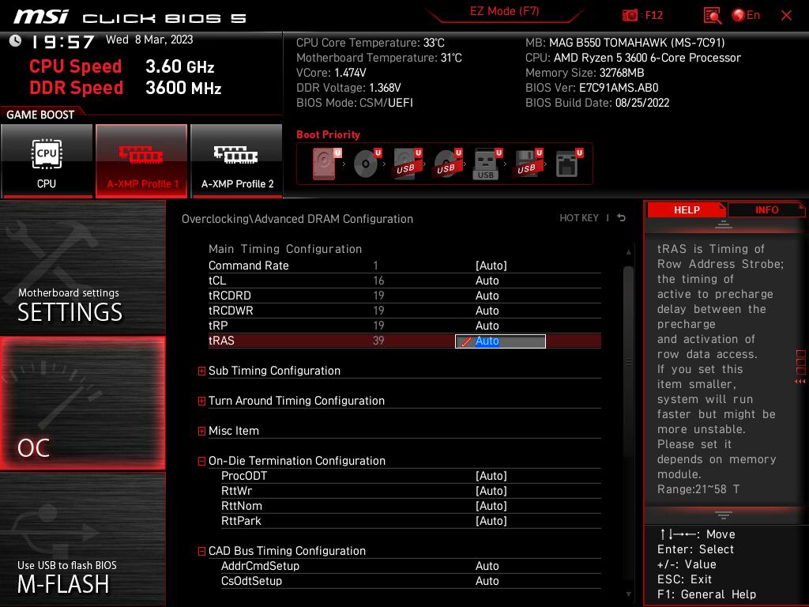Click the tRP Auto value field
The image size is (809, 607).
point(487,325)
